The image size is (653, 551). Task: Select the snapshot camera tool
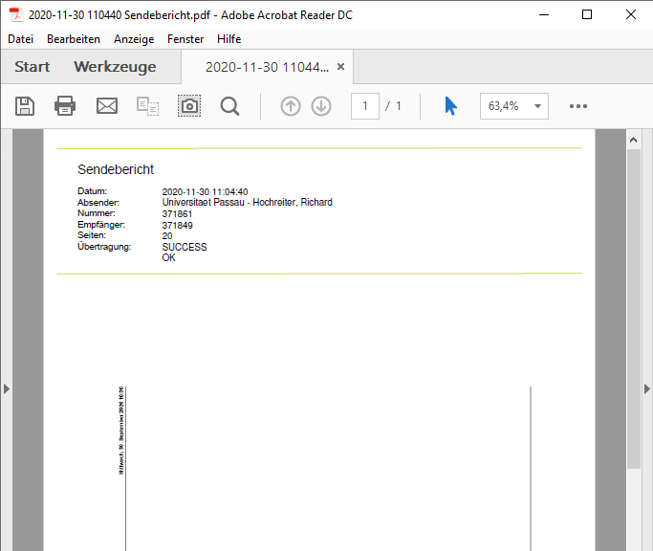pos(189,106)
